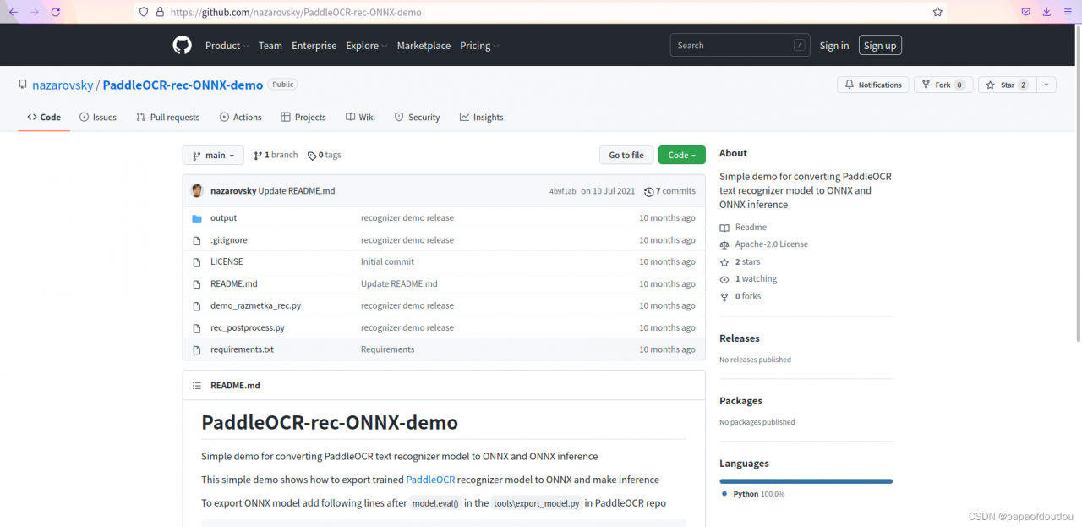1082x527 pixels.
Task: Click the padlock site security icon
Action: (159, 12)
